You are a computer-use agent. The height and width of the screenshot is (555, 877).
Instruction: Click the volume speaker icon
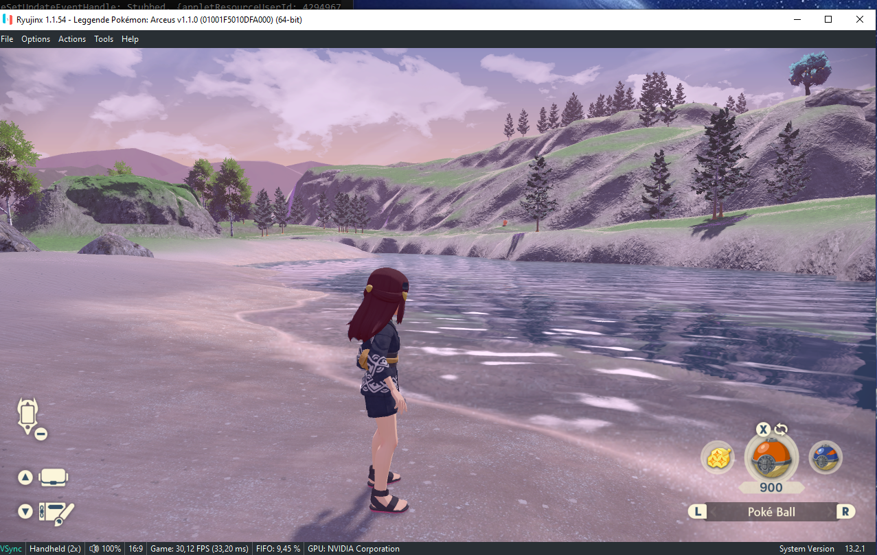point(93,549)
